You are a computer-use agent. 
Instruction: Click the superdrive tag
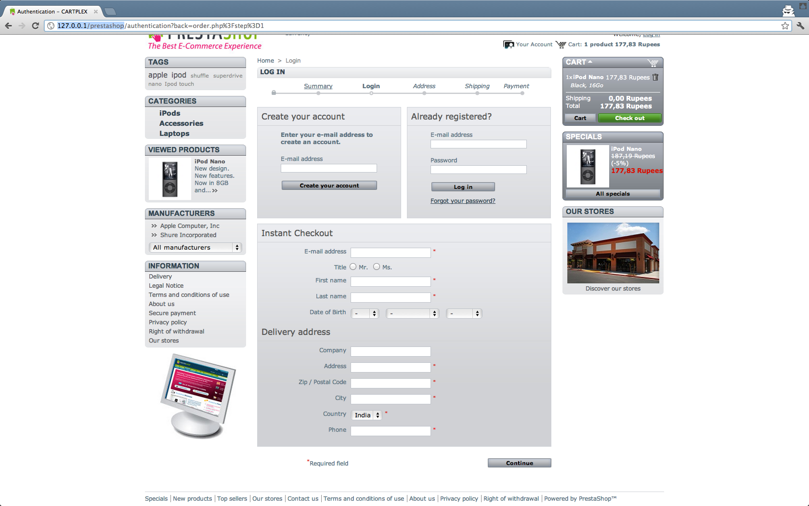[228, 76]
